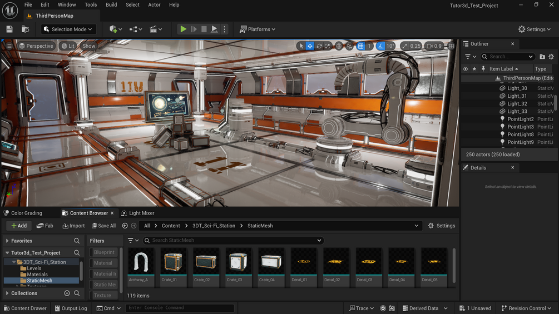Click the Outliner pinned column header icon
This screenshot has height=314, width=559.
[483, 69]
